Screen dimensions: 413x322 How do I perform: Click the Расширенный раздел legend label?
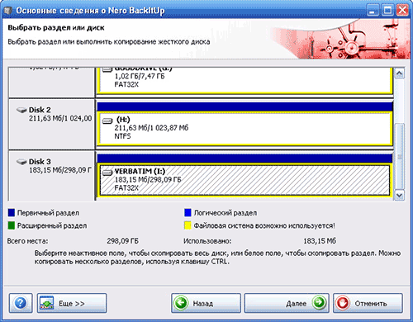click(52, 226)
